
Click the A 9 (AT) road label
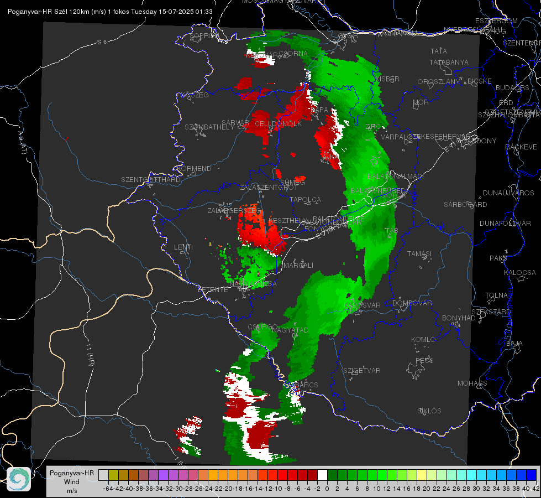22,142
